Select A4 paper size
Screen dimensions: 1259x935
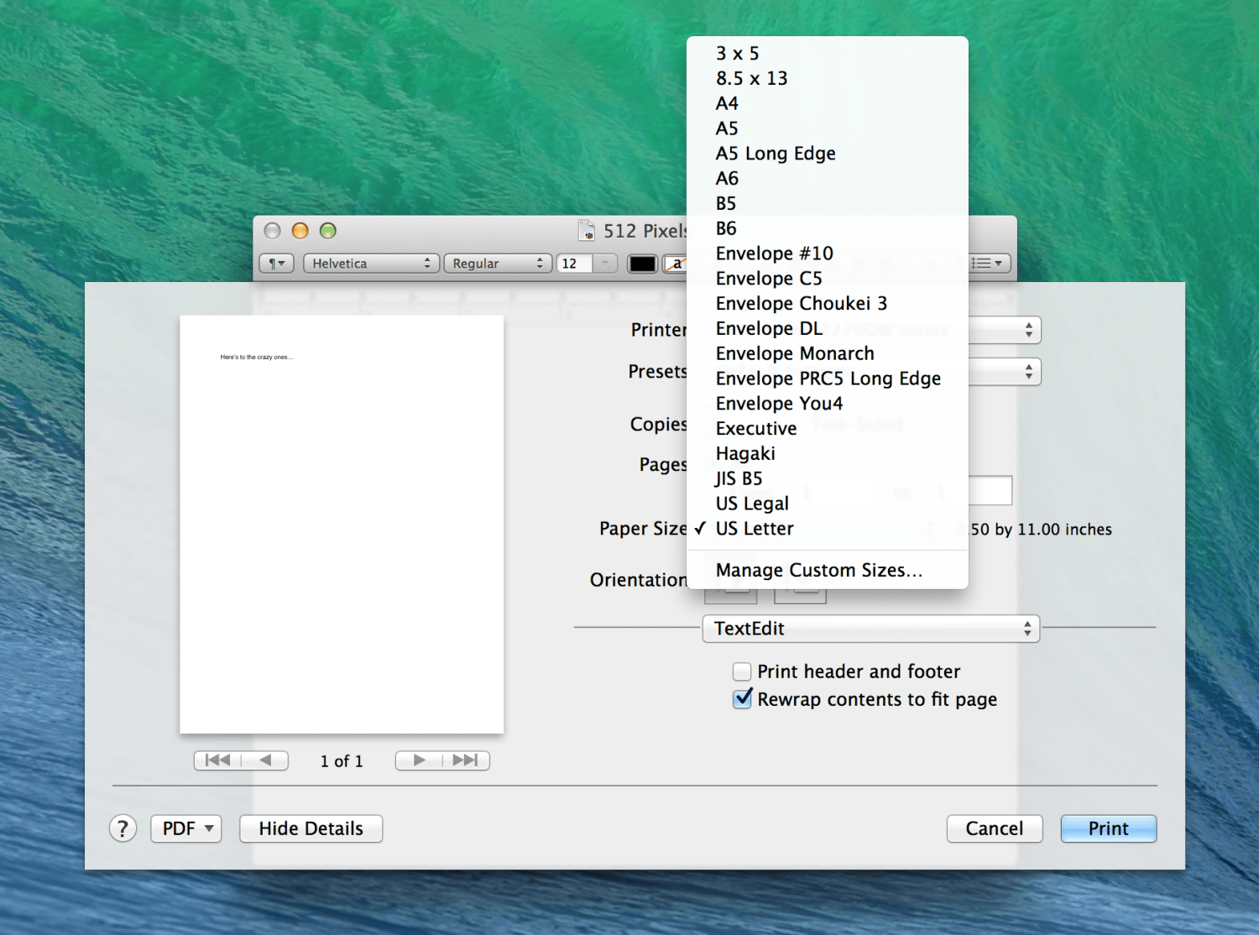click(x=727, y=103)
